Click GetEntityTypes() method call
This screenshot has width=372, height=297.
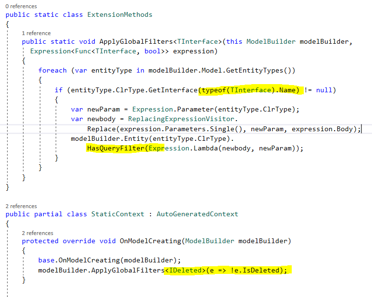pyautogui.click(x=258, y=71)
